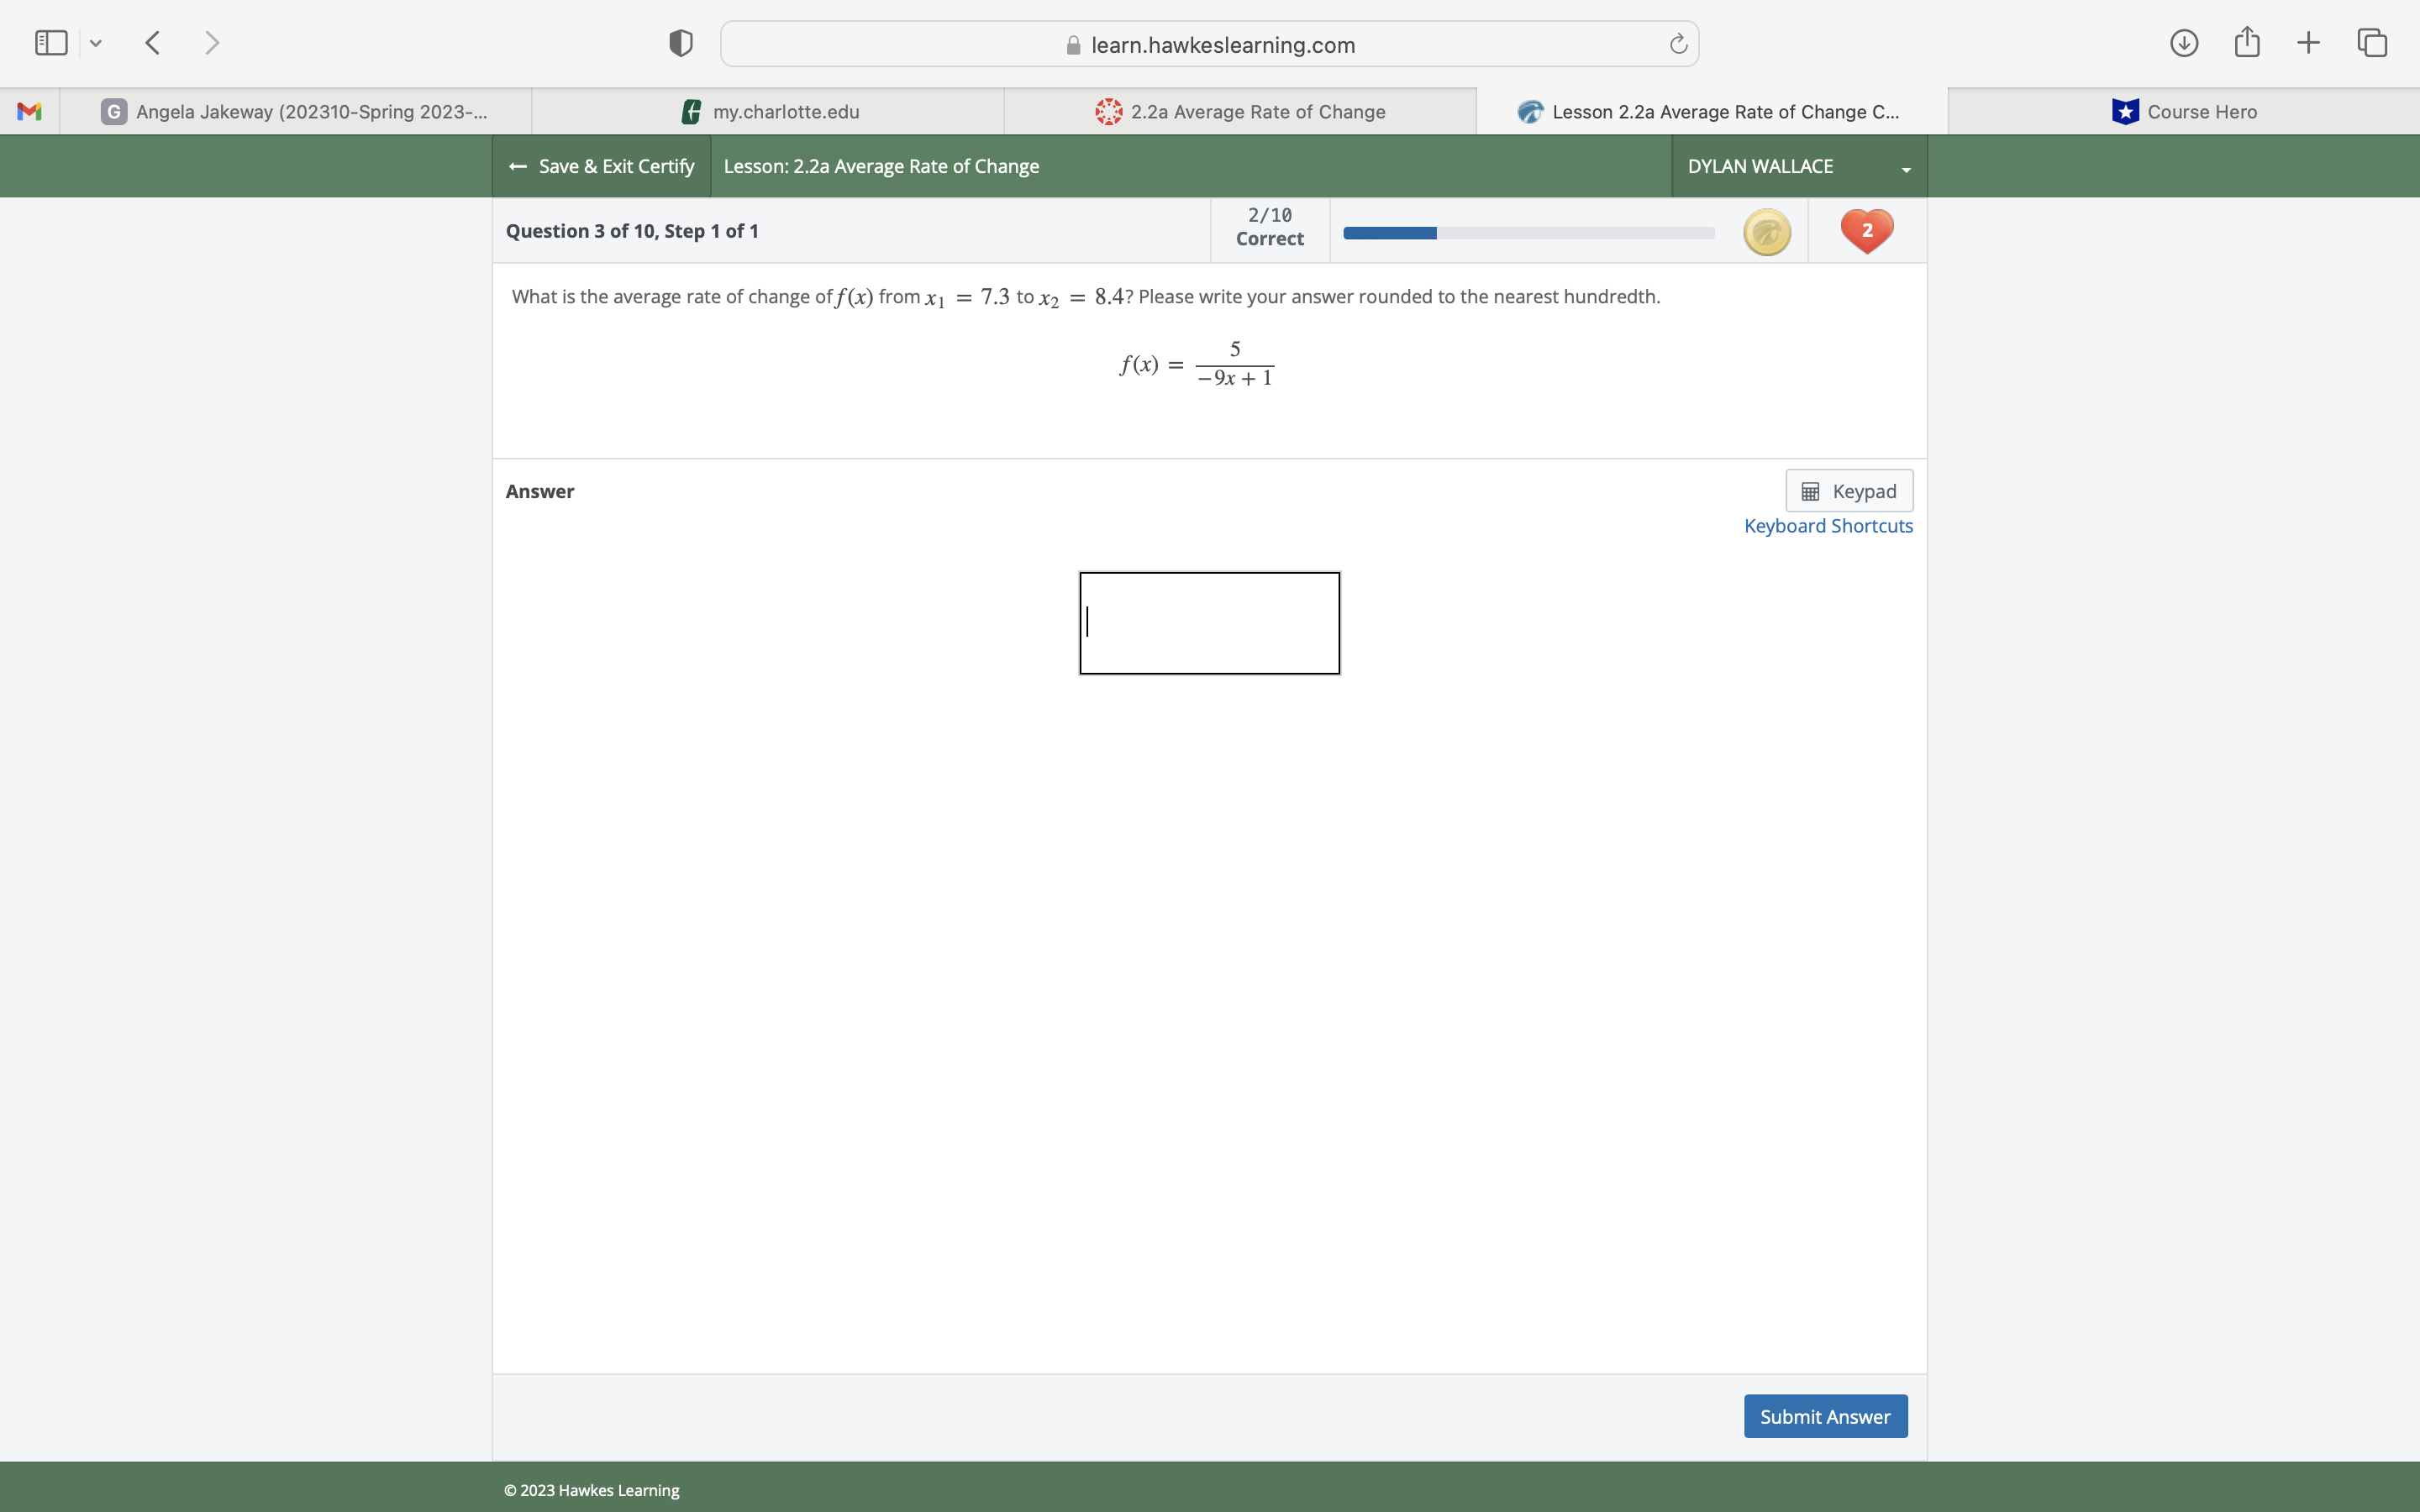Screen dimensions: 2420x1512
Task: Click the coin reward icon near the progress bar
Action: click(x=1766, y=231)
